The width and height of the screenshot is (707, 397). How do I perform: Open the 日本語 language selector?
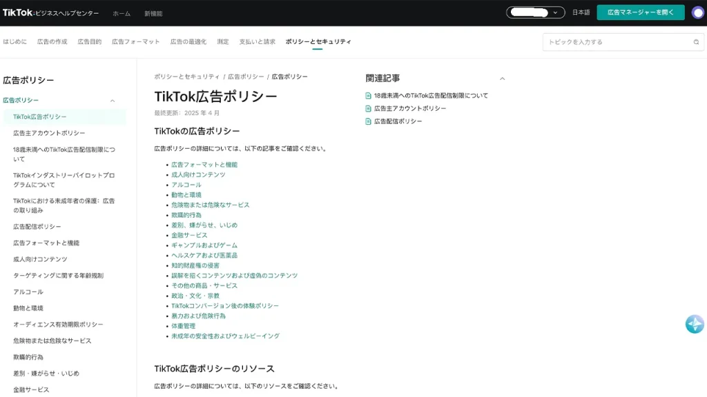tap(581, 12)
